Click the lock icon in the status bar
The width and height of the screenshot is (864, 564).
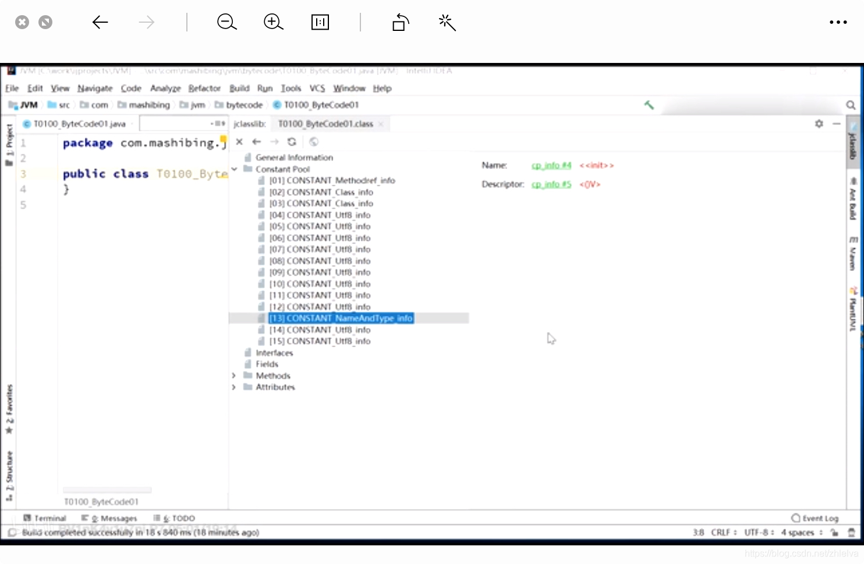click(834, 532)
